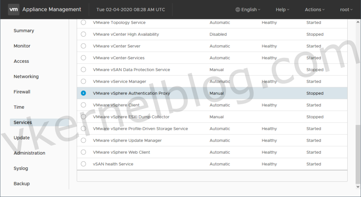Open the Backup section
361x197 pixels.
pyautogui.click(x=22, y=184)
